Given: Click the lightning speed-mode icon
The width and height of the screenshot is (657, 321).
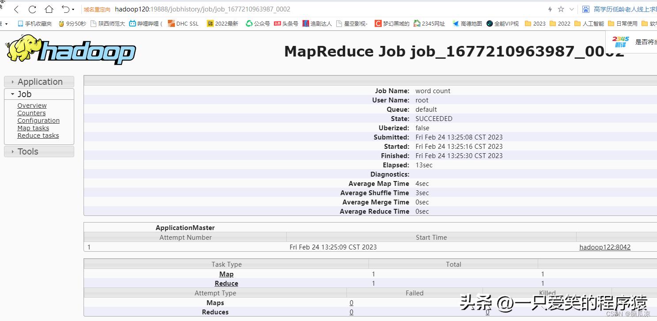Looking at the screenshot, I should click(550, 9).
